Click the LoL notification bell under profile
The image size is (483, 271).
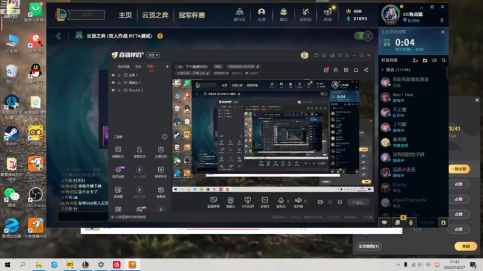click(x=442, y=20)
